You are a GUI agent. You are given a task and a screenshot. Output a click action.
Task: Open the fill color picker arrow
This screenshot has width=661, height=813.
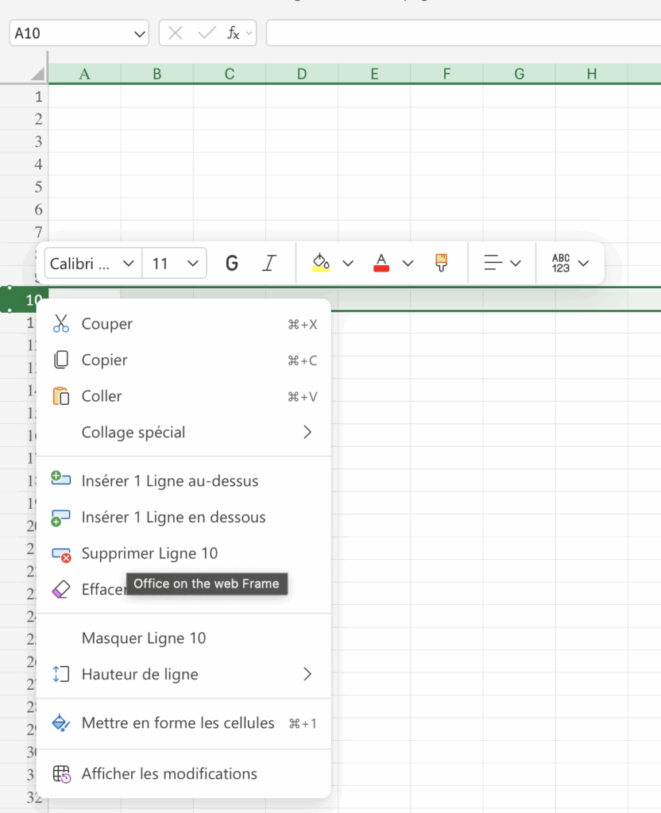point(348,263)
